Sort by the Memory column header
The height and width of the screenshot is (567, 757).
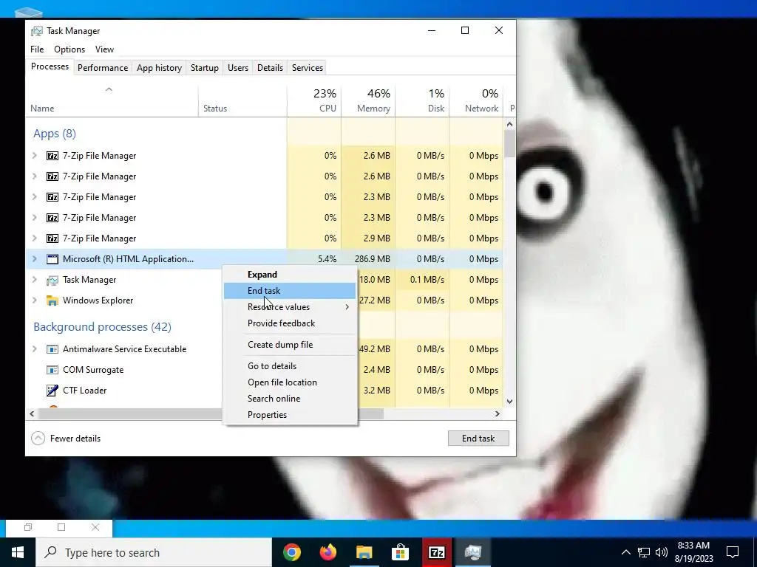click(x=368, y=100)
